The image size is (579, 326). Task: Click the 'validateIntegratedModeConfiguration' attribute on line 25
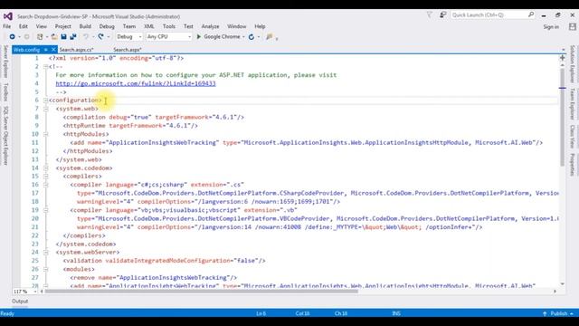[x=168, y=261]
